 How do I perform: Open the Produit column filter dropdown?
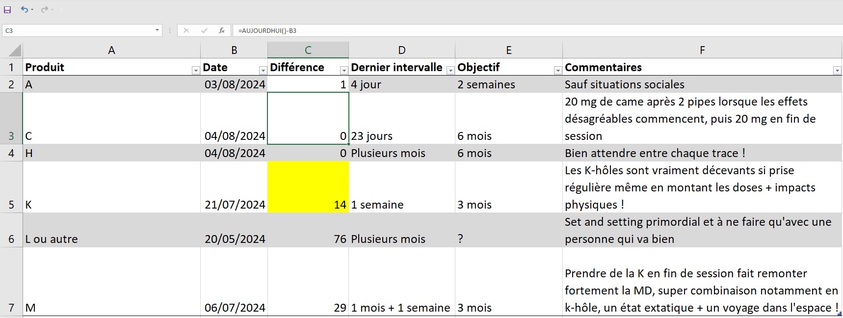[x=196, y=71]
